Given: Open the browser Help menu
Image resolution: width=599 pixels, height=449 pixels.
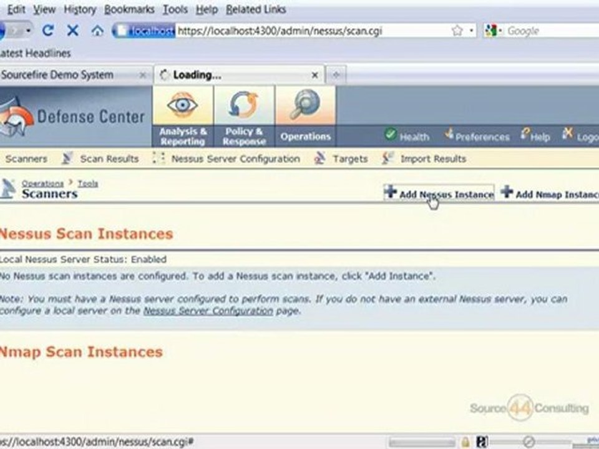Looking at the screenshot, I should [x=207, y=9].
